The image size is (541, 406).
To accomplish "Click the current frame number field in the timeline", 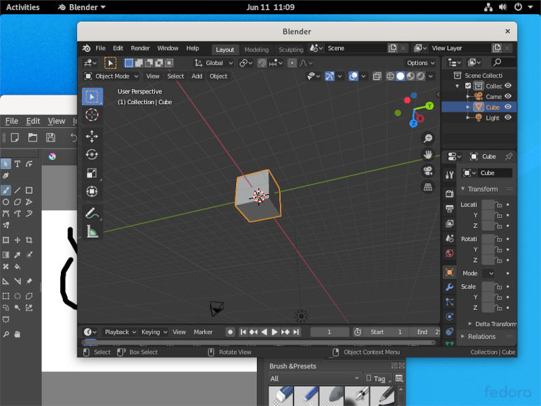I will click(x=329, y=332).
